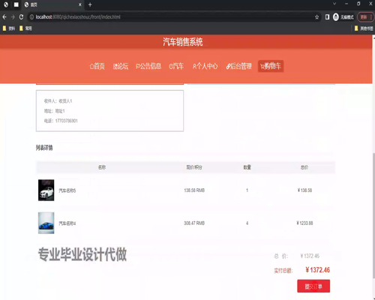Open 后台管理 in the navigation menu

point(238,66)
